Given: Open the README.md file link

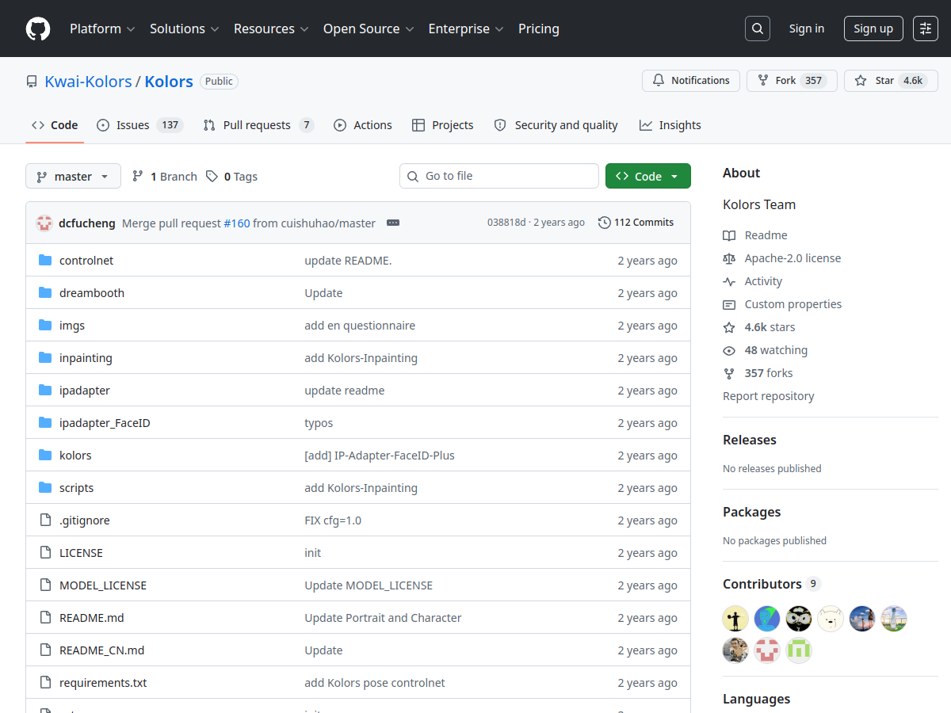Looking at the screenshot, I should click(x=91, y=617).
